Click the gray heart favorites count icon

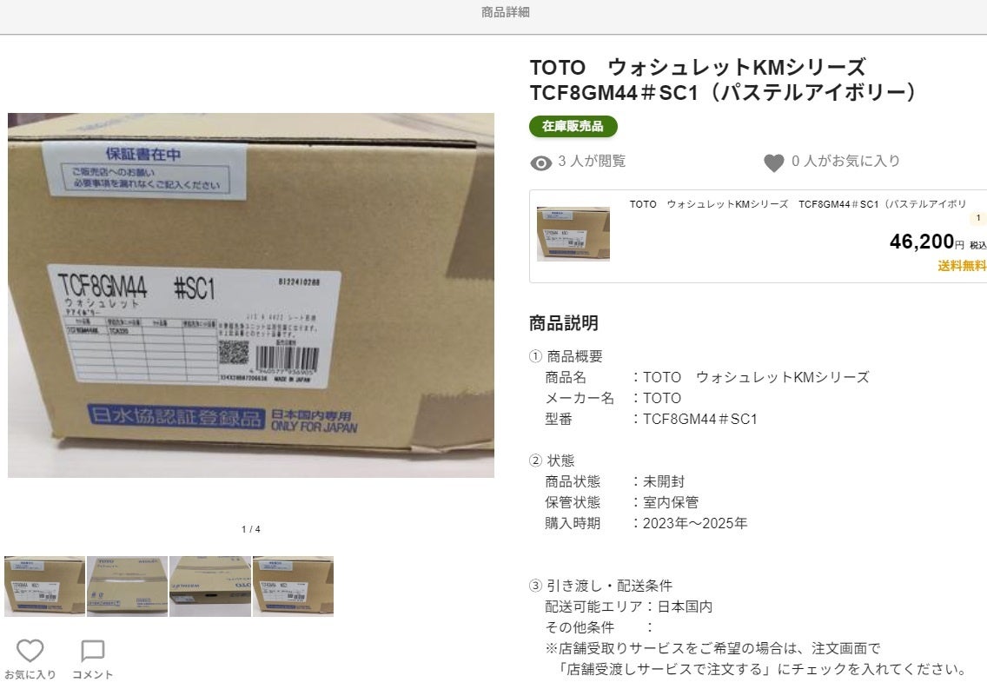(773, 163)
